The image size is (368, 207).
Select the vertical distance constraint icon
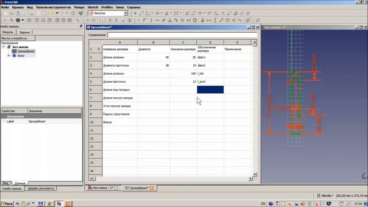[x=215, y=21]
